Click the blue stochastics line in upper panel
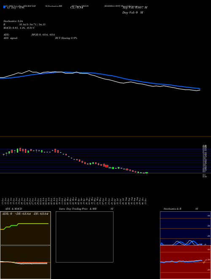 point(181,243)
